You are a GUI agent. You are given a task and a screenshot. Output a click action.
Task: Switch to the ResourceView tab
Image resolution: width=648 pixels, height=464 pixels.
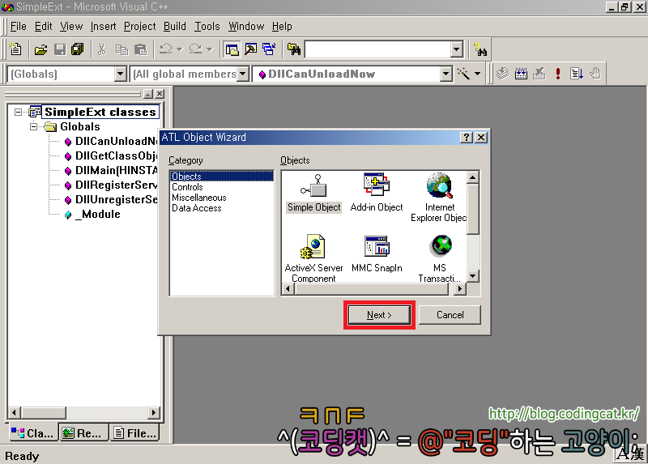tap(84, 432)
